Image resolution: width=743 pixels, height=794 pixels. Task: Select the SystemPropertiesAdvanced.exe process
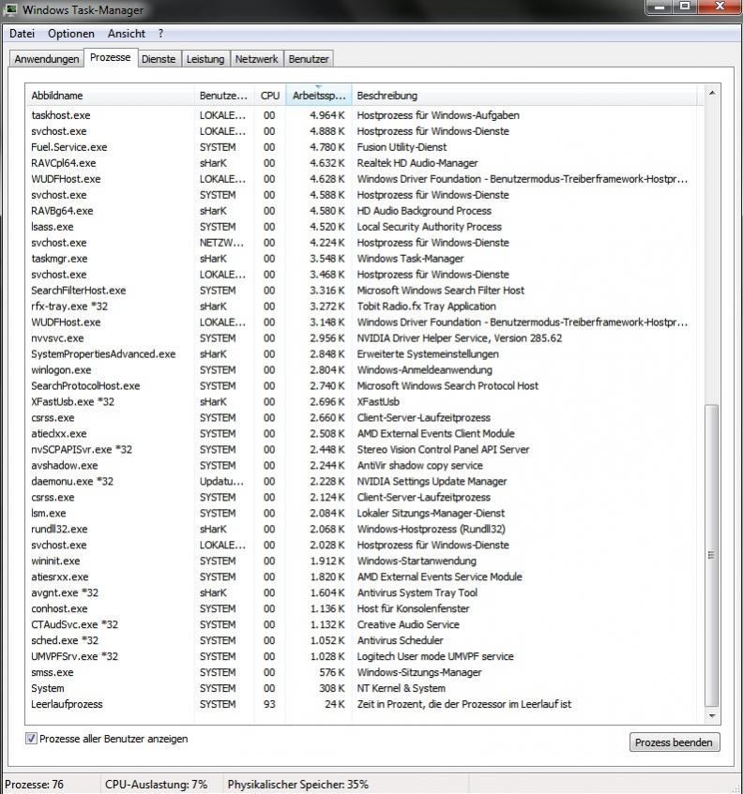tap(363, 354)
